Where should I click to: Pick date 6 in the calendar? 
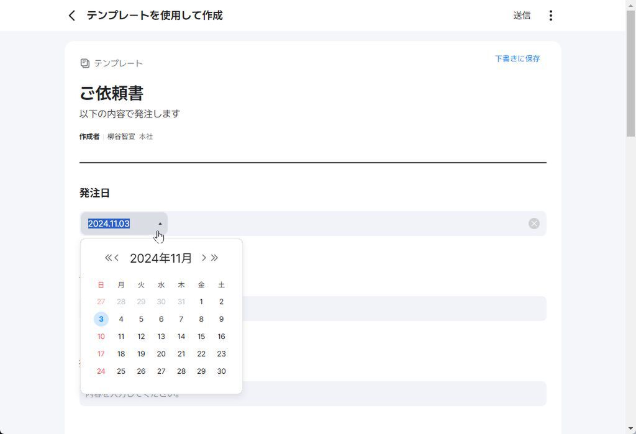point(161,319)
